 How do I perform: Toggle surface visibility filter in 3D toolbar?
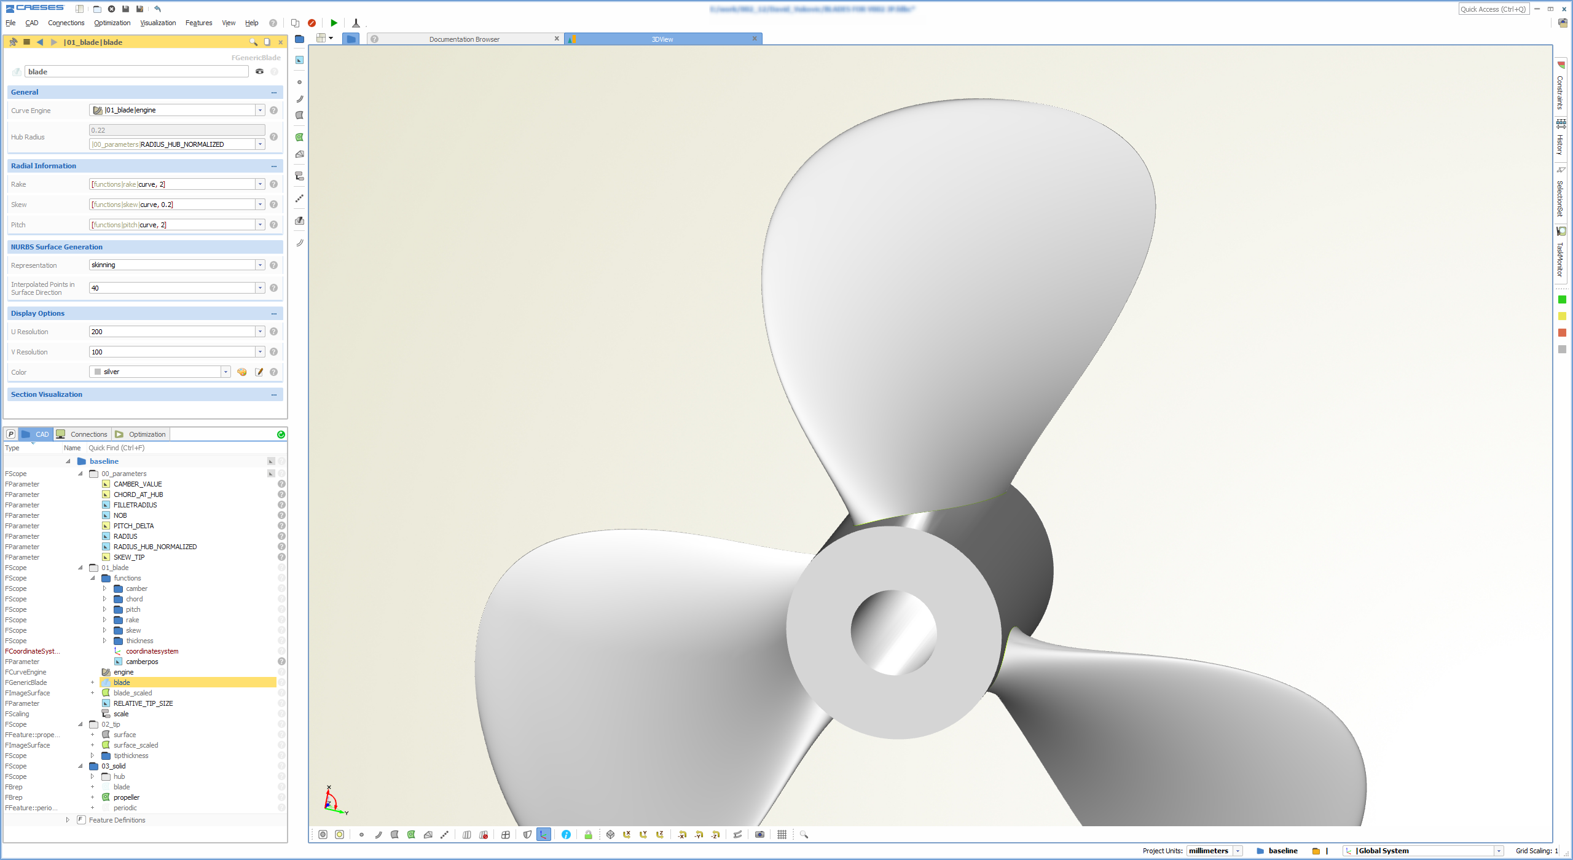point(394,834)
